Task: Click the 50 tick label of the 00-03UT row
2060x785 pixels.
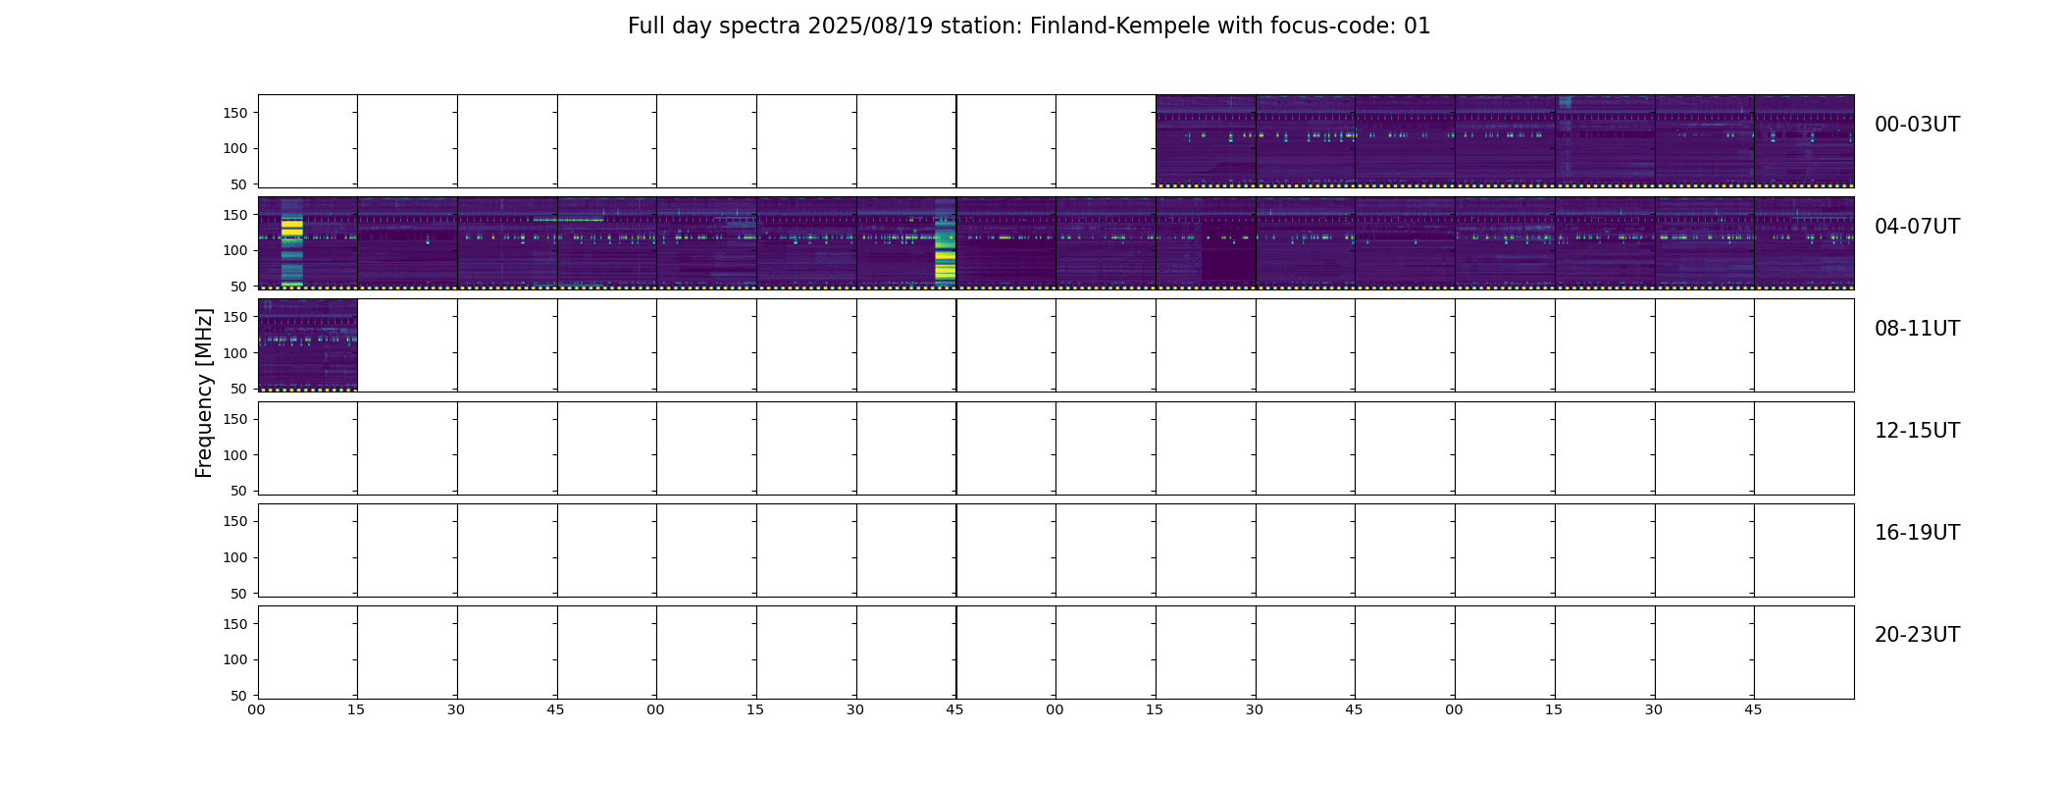Action: pyautogui.click(x=239, y=184)
